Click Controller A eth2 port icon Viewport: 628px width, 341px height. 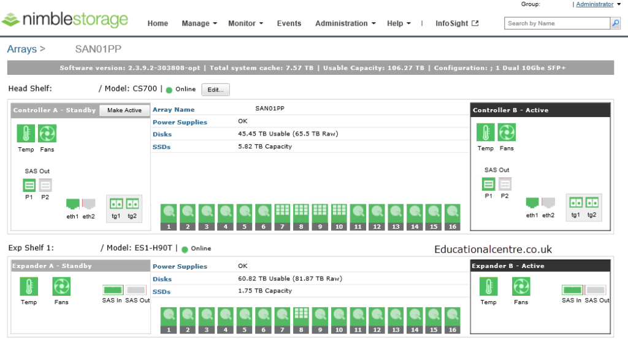pos(88,204)
